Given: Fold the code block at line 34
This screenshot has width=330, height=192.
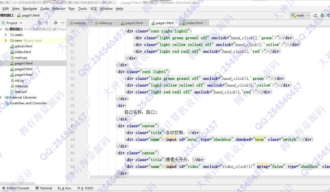Looking at the screenshot, I should (87, 72).
